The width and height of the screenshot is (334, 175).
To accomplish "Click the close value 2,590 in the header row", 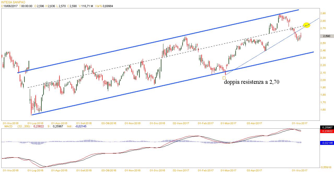I will [73, 6].
